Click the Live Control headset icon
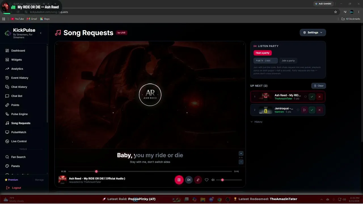The height and width of the screenshot is (204, 363). click(7, 141)
